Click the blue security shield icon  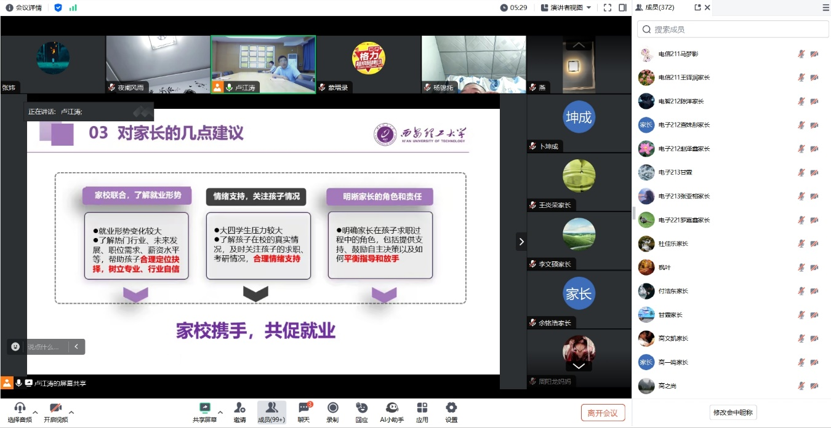click(58, 7)
